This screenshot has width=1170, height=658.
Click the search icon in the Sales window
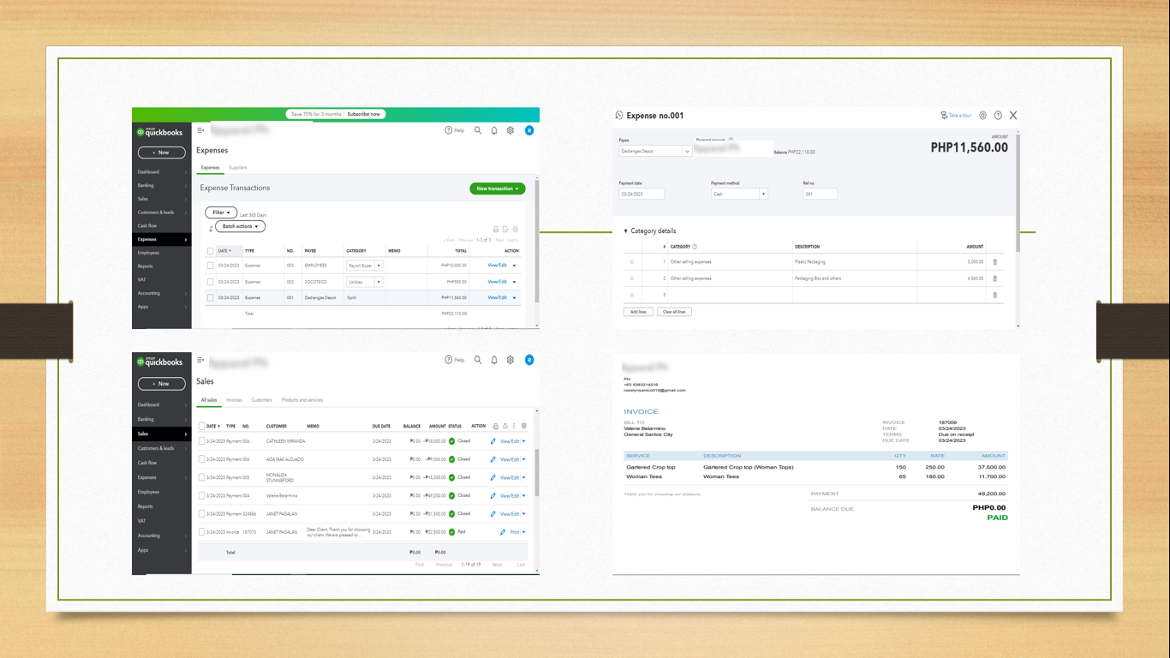point(478,360)
